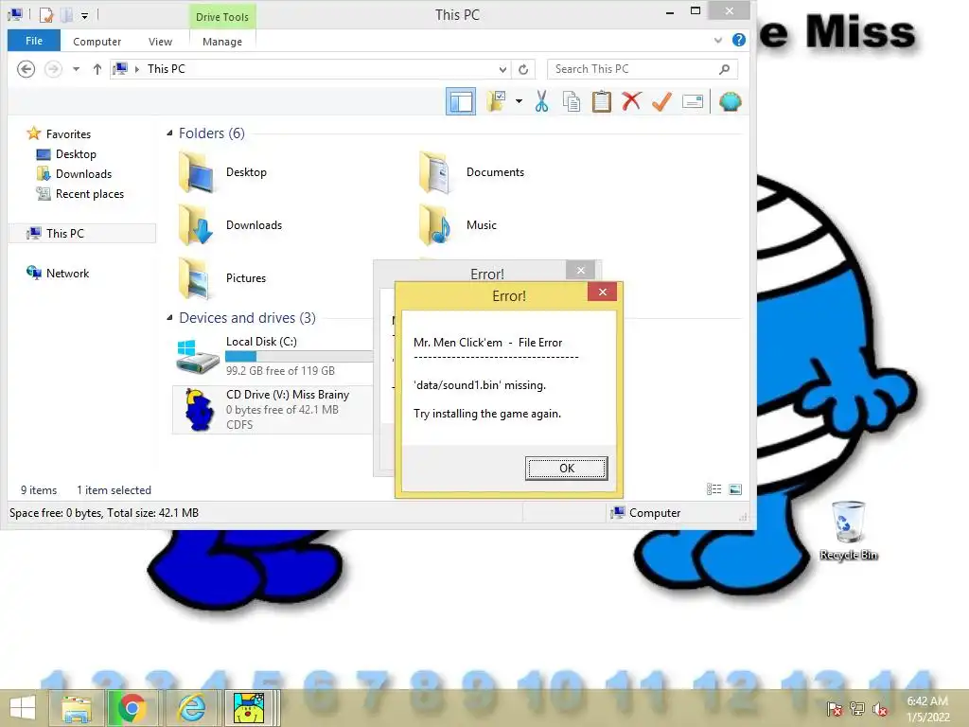Launch Google Chrome from taskbar
Screen dimensions: 969x727
[132, 708]
